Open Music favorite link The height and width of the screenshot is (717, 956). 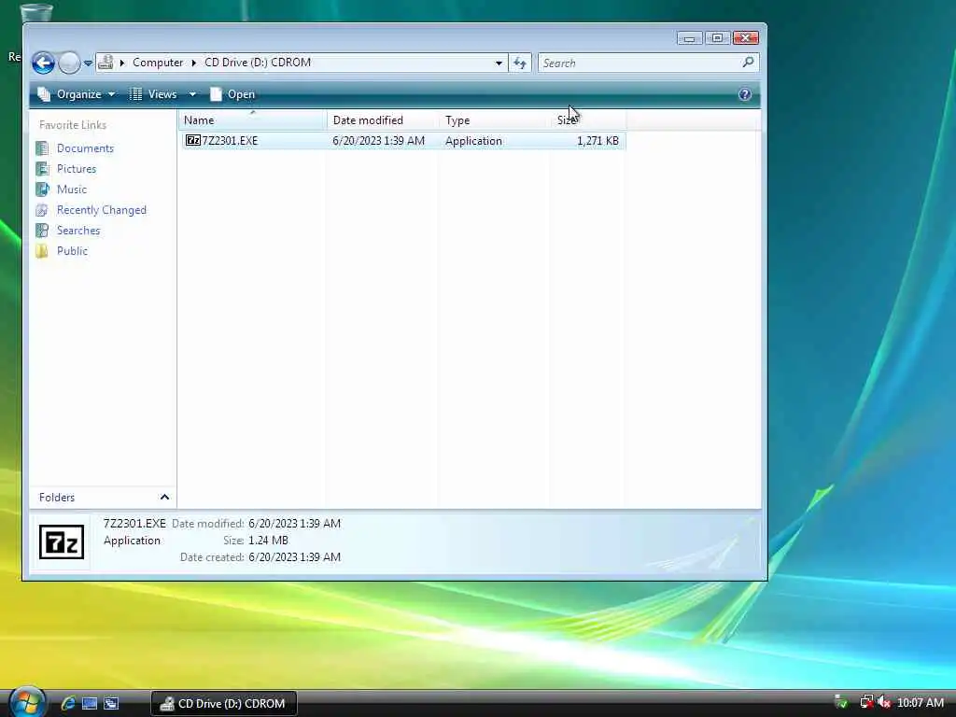71,190
